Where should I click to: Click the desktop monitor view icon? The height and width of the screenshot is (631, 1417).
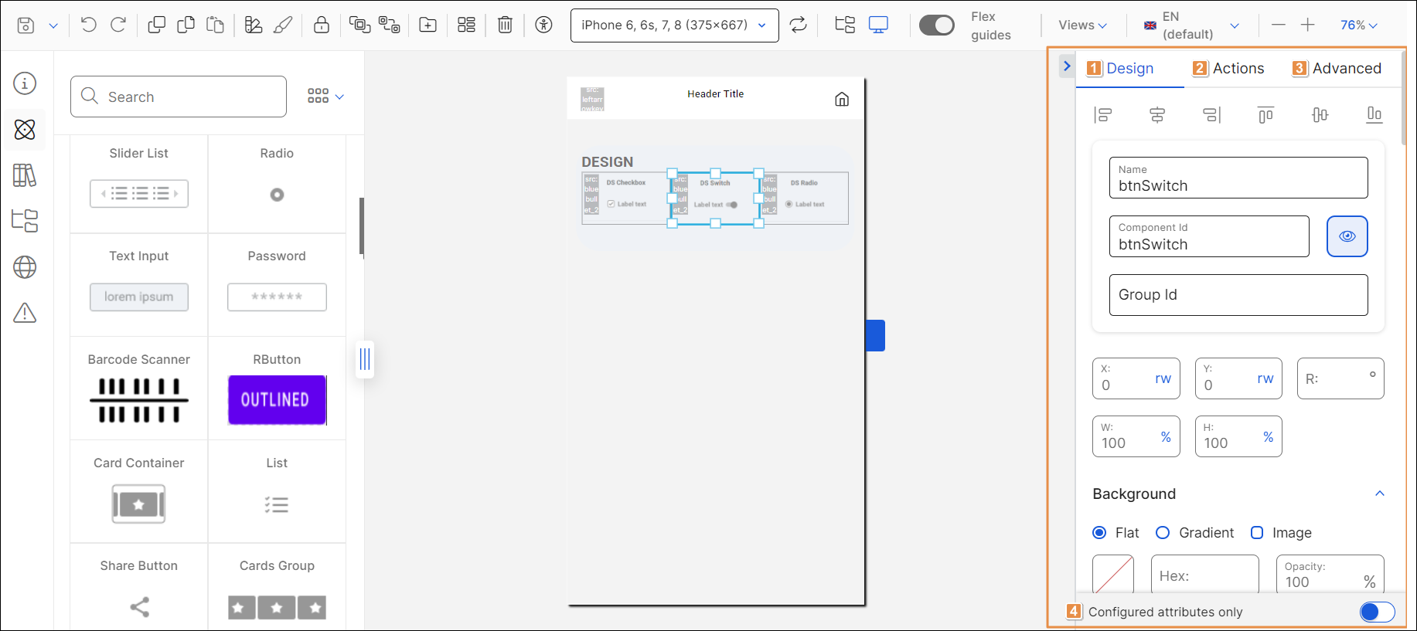(878, 25)
